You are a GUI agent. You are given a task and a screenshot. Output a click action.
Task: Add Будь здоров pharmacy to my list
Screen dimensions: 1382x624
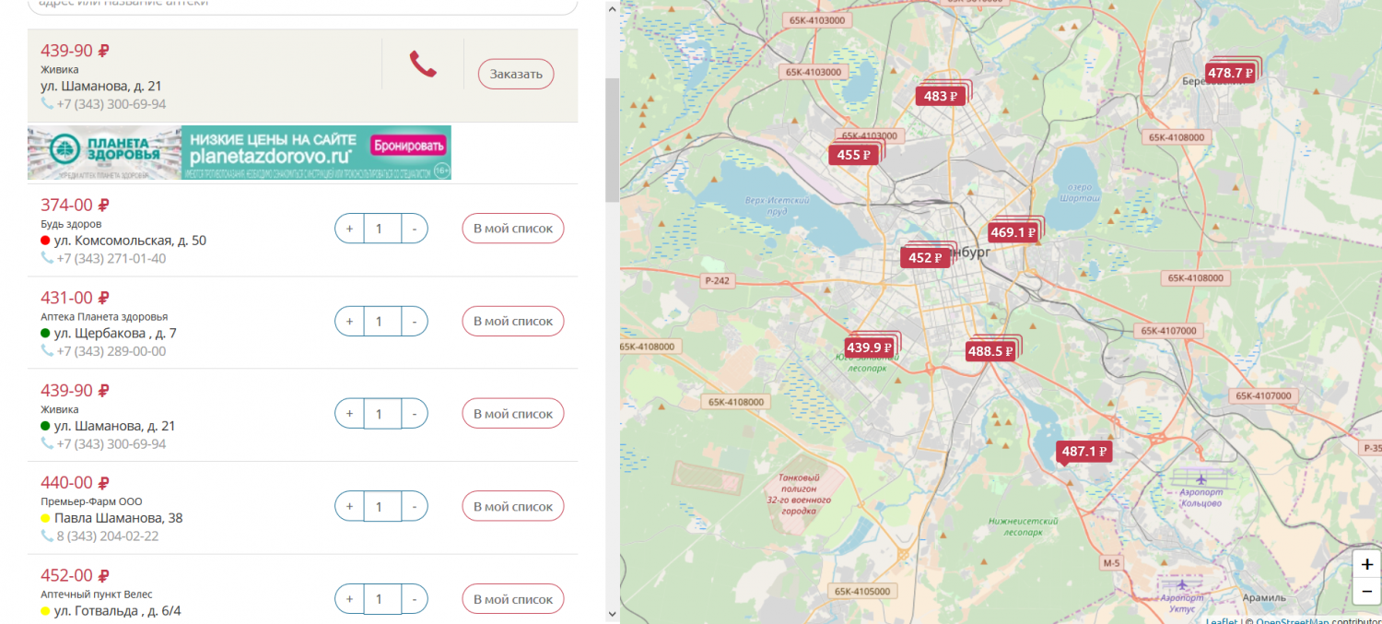[x=512, y=229]
